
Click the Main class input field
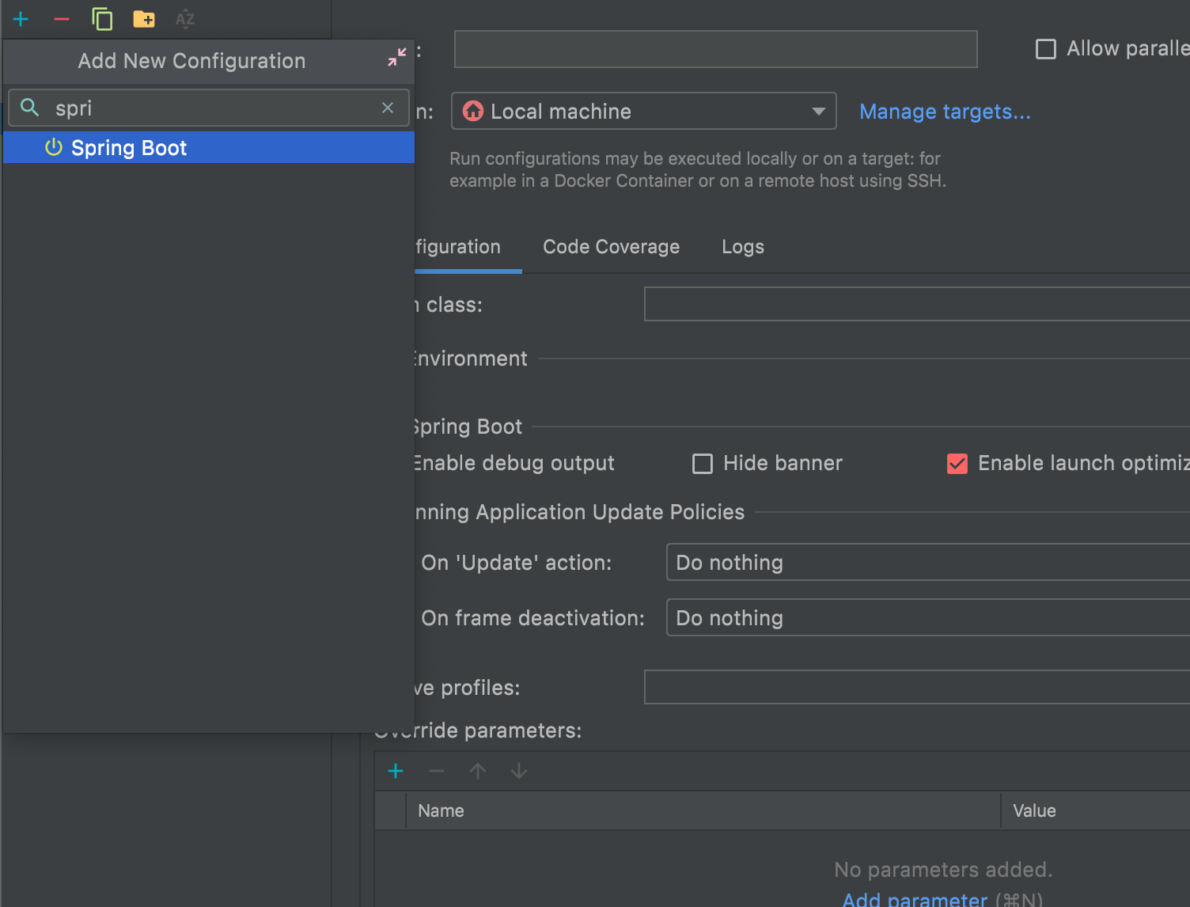coord(917,304)
